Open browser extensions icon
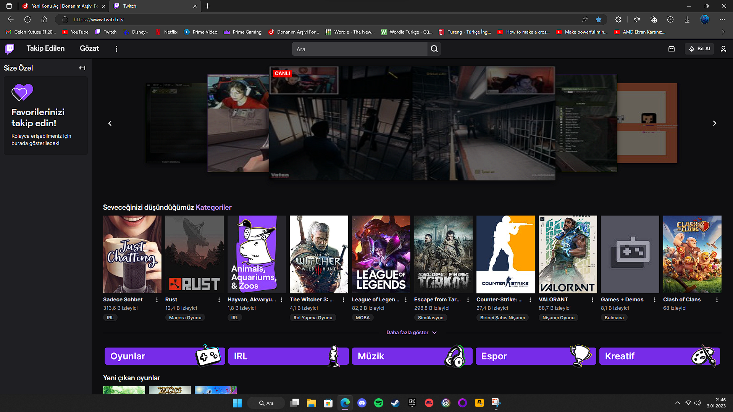 618,19
